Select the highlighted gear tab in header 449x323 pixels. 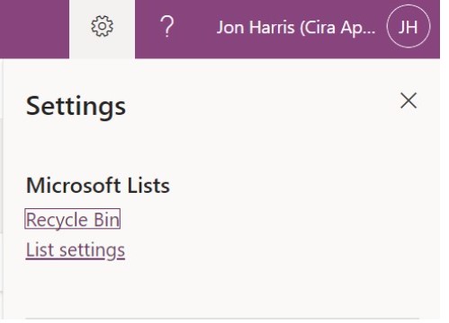pyautogui.click(x=103, y=29)
